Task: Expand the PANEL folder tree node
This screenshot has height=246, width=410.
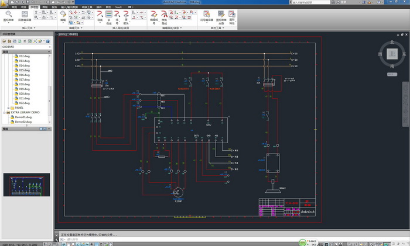Action: (8, 108)
